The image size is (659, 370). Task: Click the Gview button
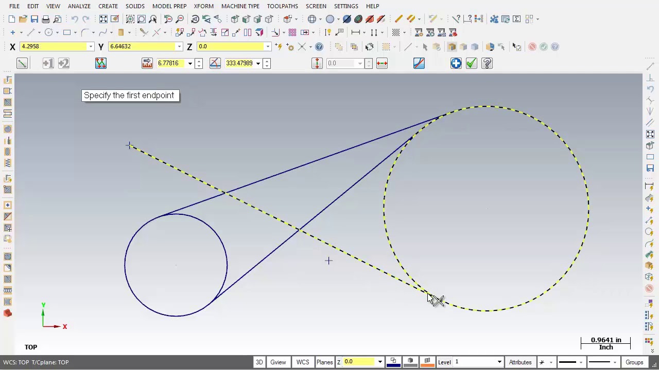tap(278, 362)
